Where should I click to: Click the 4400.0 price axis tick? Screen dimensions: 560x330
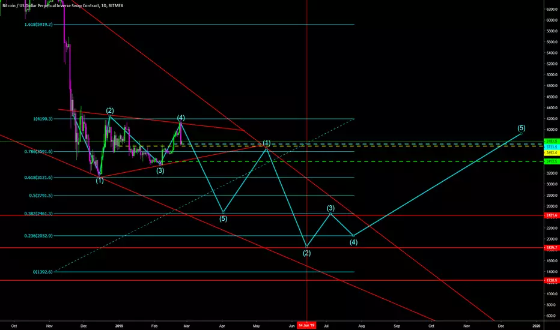[552, 108]
